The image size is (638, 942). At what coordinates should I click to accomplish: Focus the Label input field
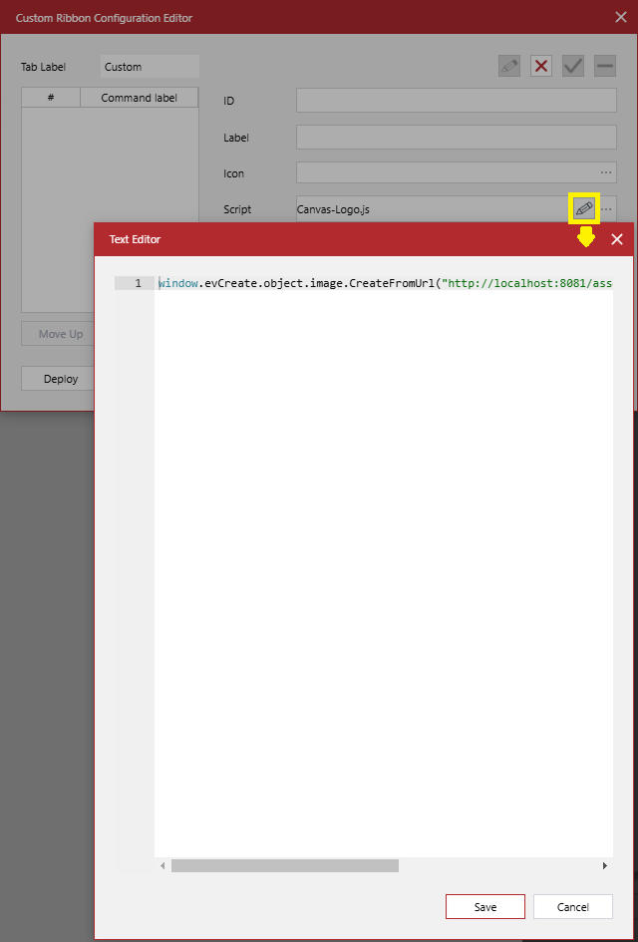[x=456, y=138]
